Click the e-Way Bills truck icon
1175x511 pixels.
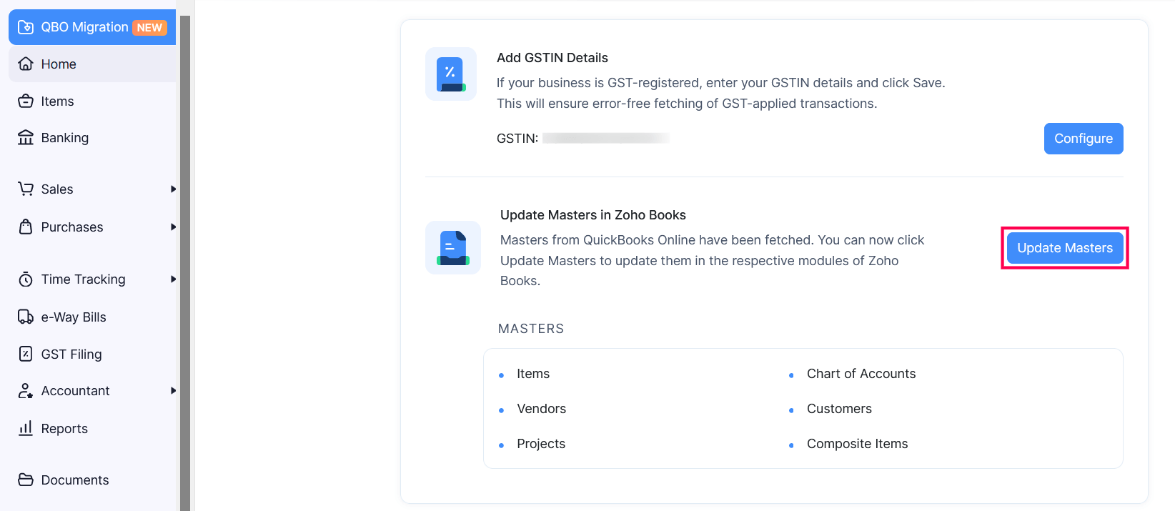(26, 317)
